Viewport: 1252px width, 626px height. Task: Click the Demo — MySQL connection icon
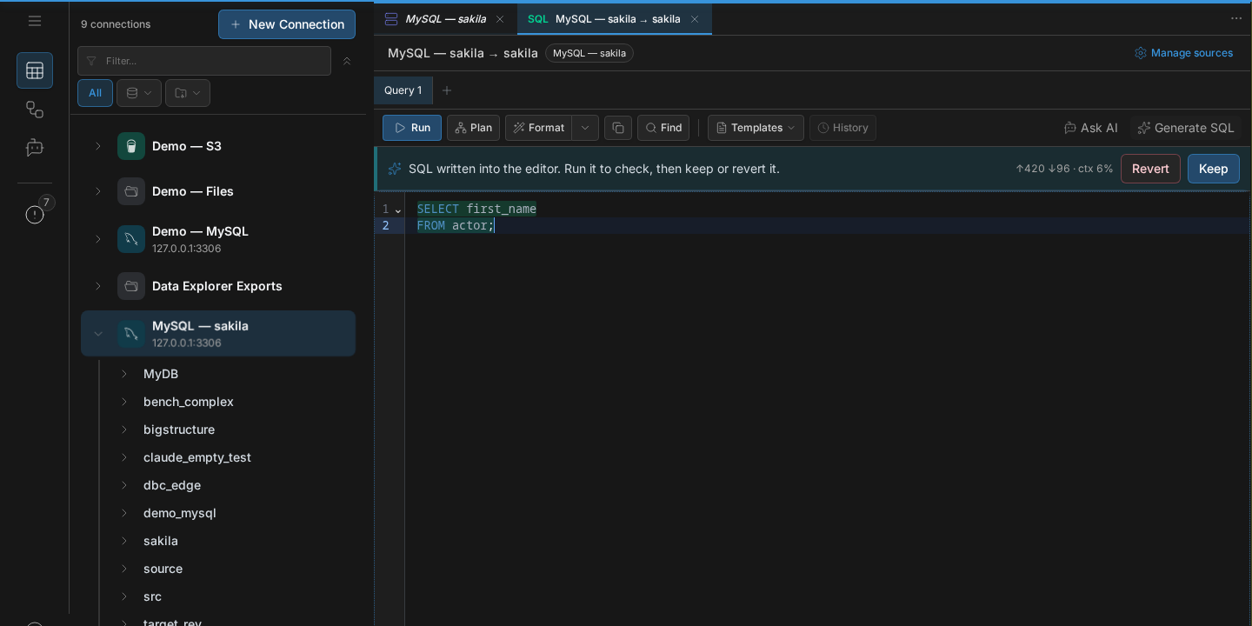coord(131,239)
